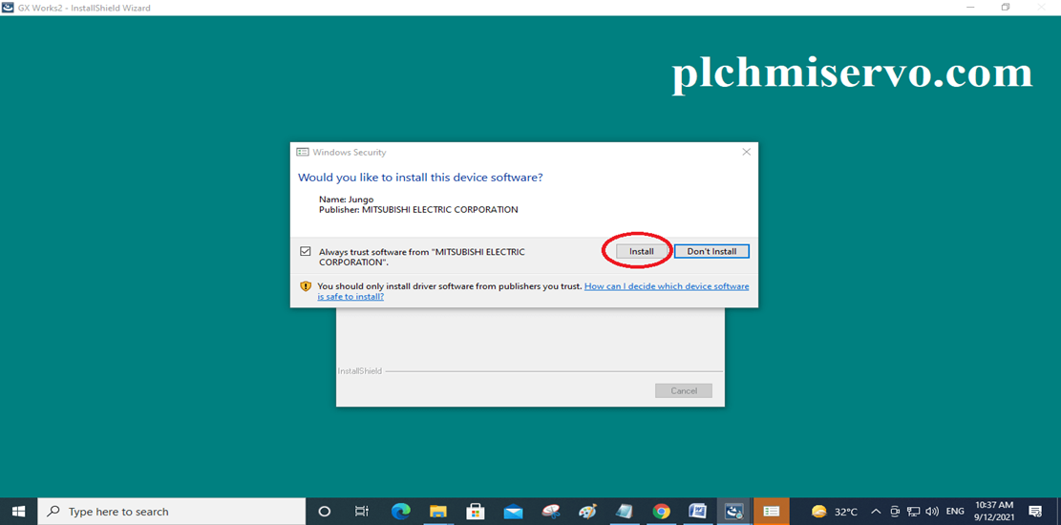Screen dimensions: 1061x525
Task: Open the clock showing 10:37 AM
Action: point(995,512)
